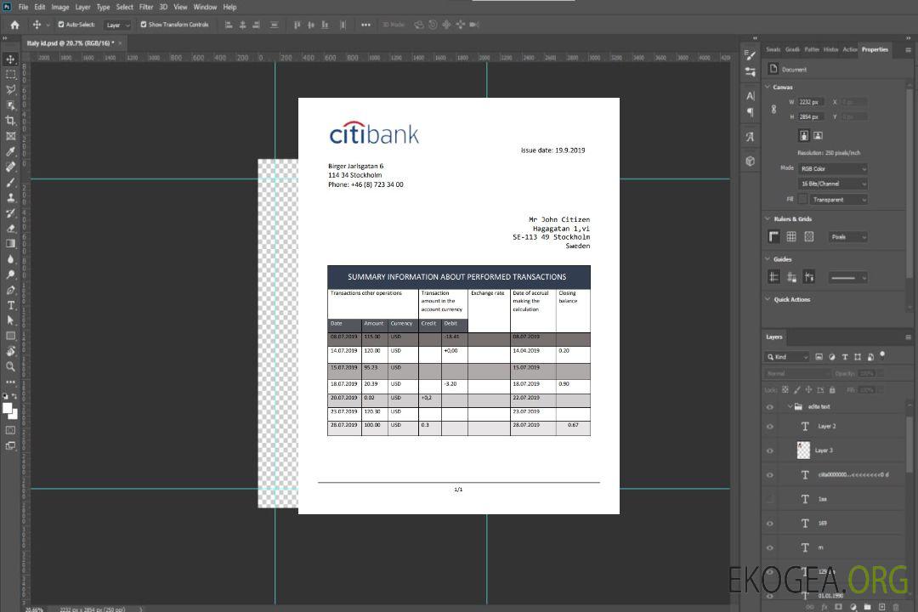This screenshot has width=918, height=612.
Task: Select the Gradient tool
Action: (10, 244)
